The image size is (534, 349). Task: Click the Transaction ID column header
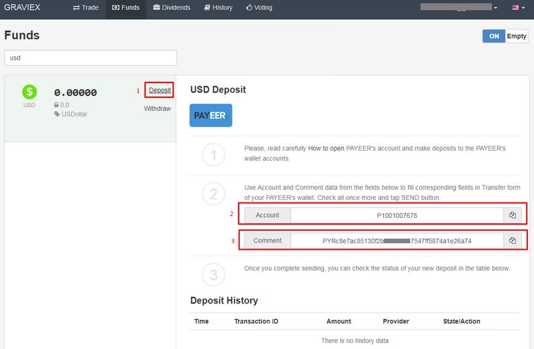[x=256, y=321]
